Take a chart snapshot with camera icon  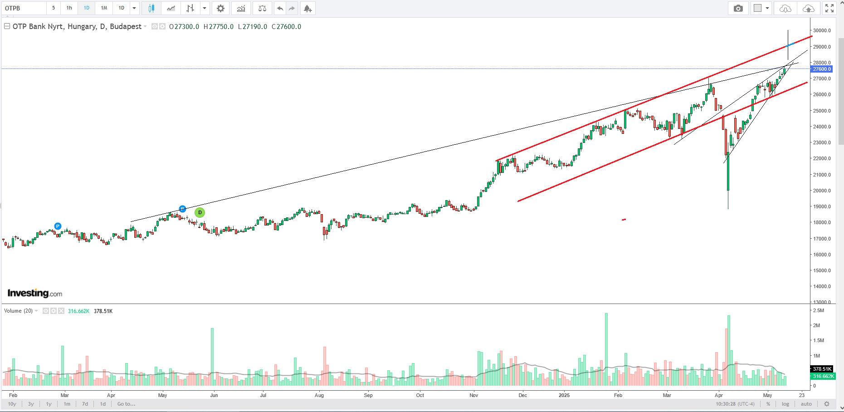click(x=738, y=8)
